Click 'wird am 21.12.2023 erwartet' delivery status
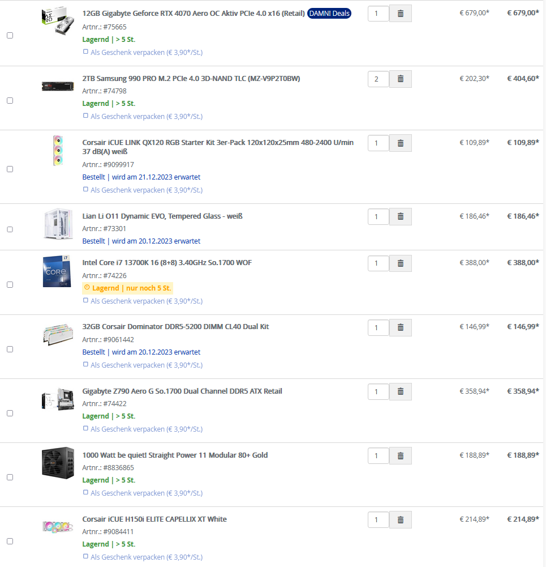 [156, 177]
